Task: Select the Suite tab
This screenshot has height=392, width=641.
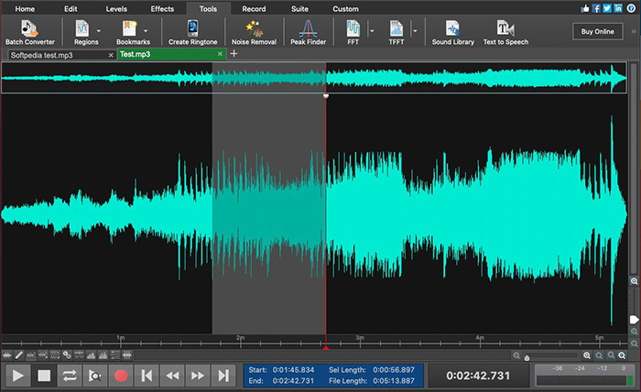Action: [299, 8]
